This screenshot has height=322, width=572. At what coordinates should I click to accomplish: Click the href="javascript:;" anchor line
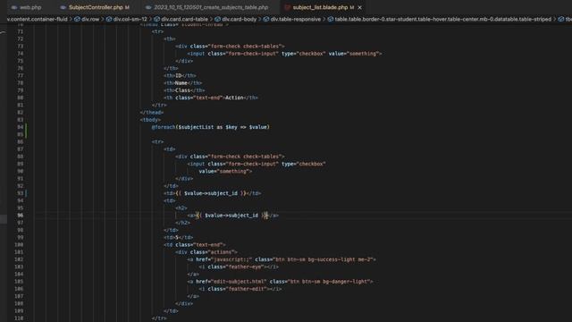click(x=282, y=259)
